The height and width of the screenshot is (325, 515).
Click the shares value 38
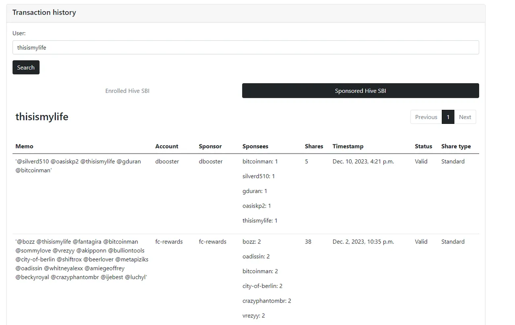[x=308, y=242]
